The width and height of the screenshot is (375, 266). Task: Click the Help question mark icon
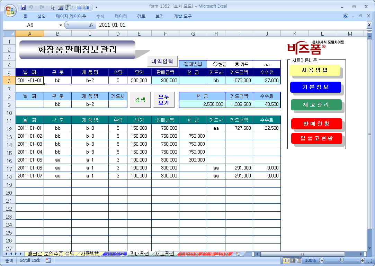pyautogui.click(x=346, y=16)
